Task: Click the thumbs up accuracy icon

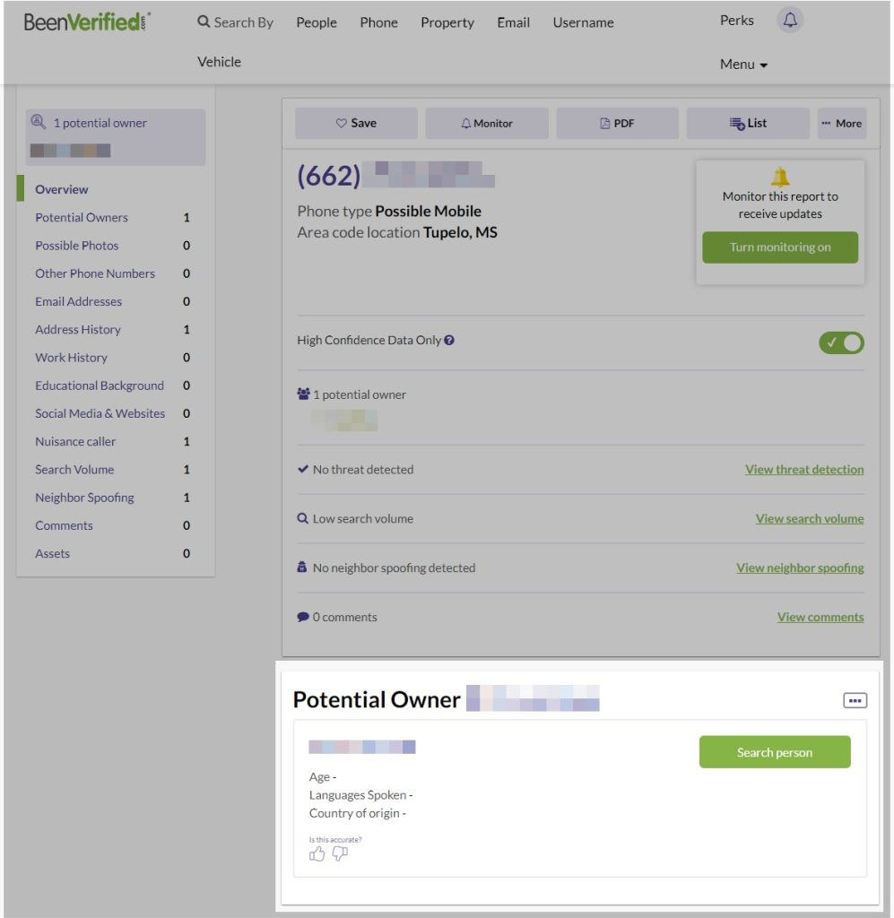Action: [317, 854]
